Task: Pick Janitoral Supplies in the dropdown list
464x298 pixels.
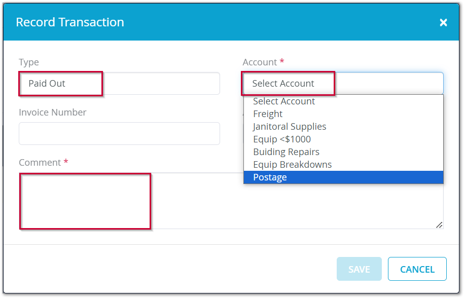Action: pos(290,127)
